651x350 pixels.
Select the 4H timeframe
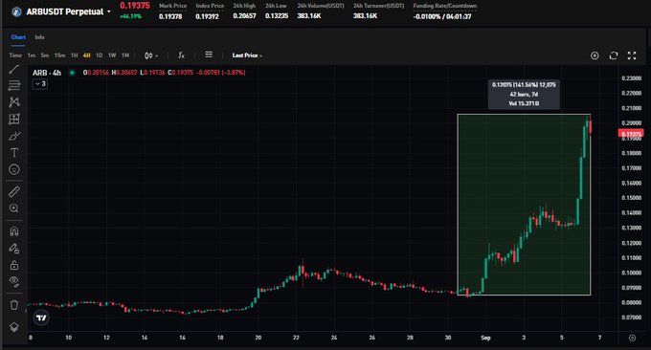pyautogui.click(x=87, y=55)
